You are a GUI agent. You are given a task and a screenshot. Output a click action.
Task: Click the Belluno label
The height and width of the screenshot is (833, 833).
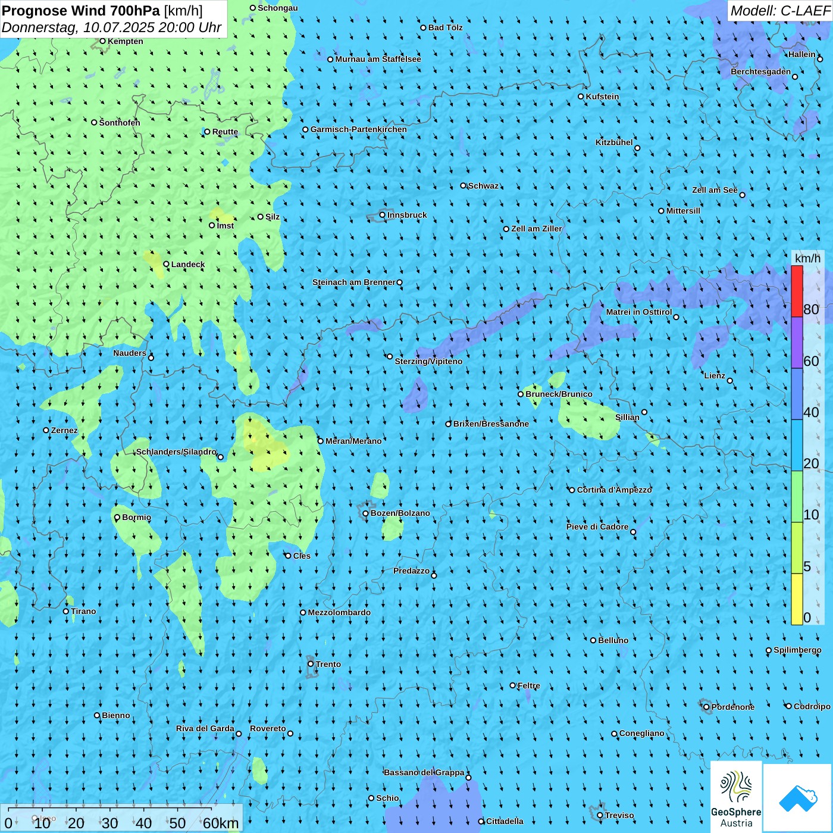(x=613, y=640)
